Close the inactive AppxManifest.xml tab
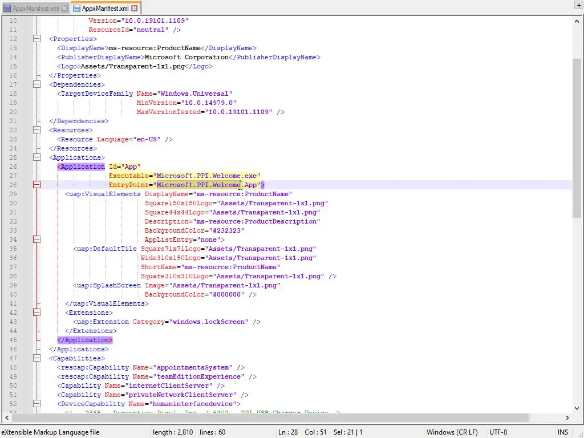Viewport: 584px width, 438px height. pos(64,8)
